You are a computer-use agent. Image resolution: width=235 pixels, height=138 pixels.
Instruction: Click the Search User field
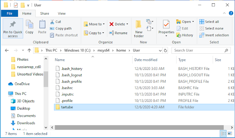pos(201,50)
